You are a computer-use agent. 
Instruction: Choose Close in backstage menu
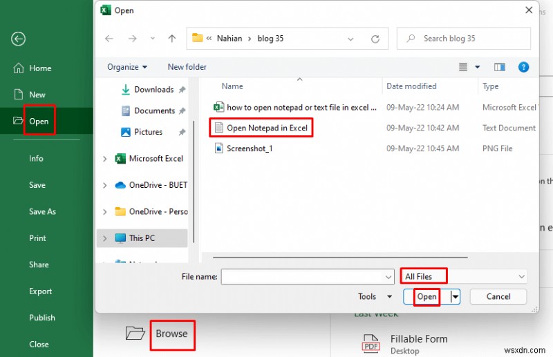(39, 345)
